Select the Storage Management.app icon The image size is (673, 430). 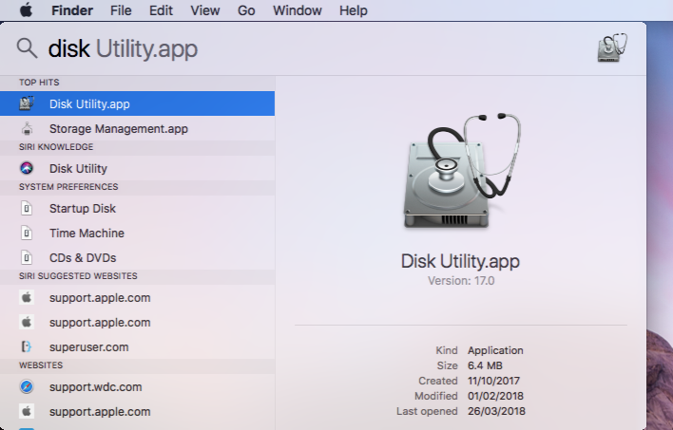(x=28, y=128)
